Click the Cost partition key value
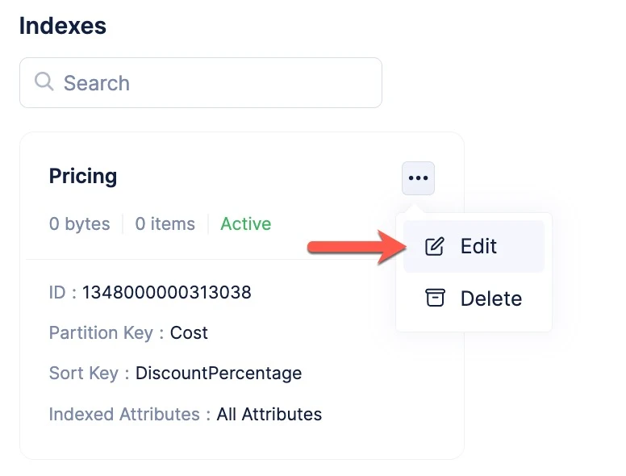This screenshot has width=626, height=476. tap(189, 332)
